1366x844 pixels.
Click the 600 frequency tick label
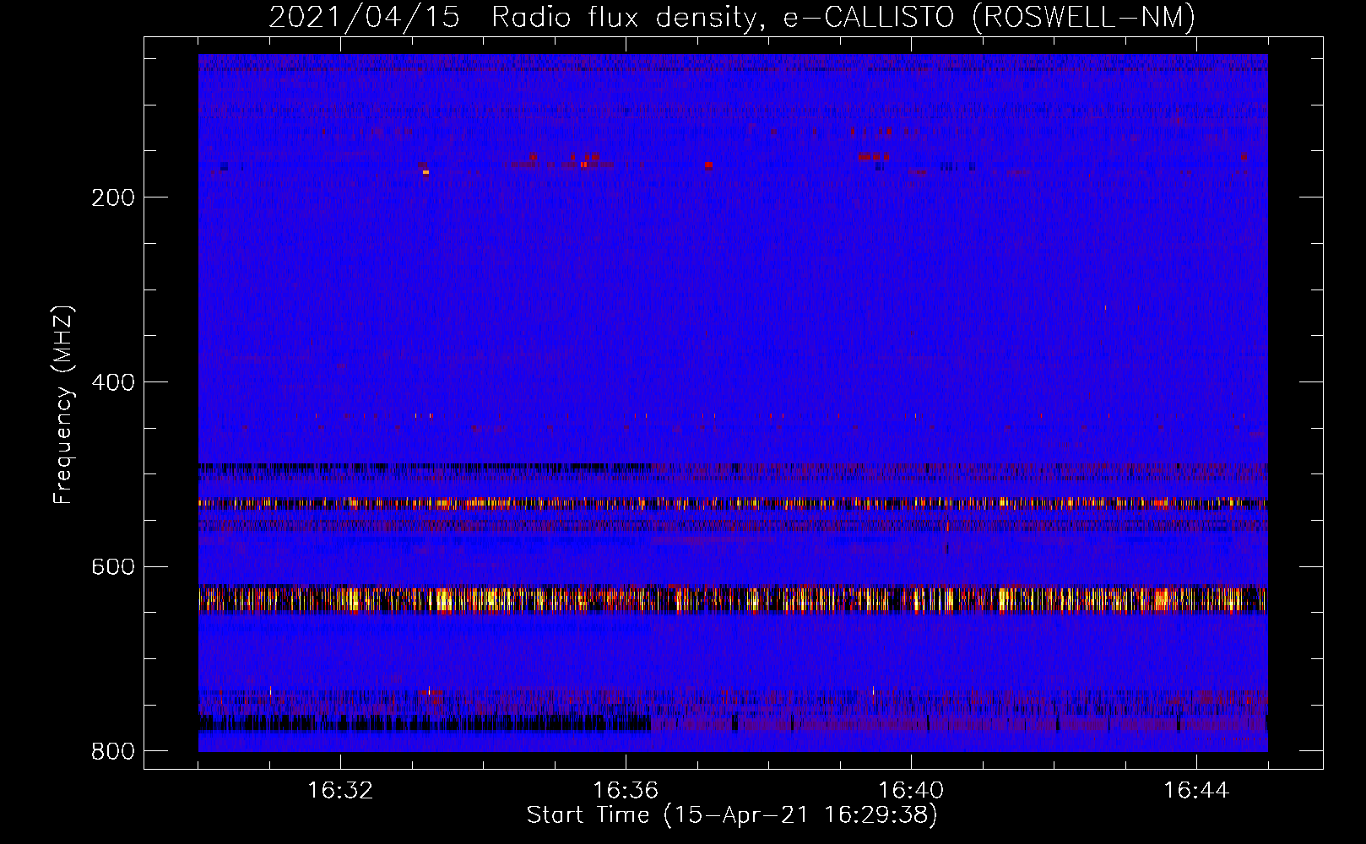click(113, 566)
